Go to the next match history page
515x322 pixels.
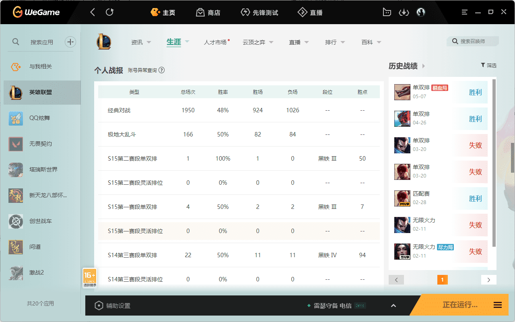click(489, 280)
